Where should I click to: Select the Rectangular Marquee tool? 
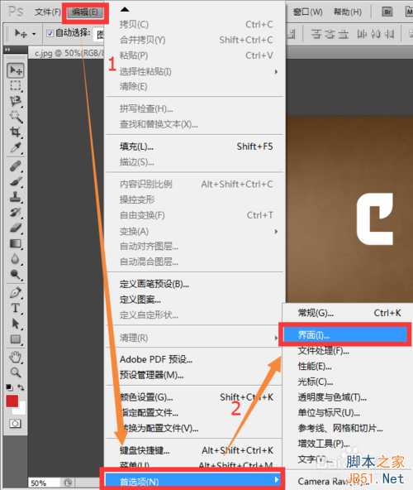pyautogui.click(x=16, y=85)
